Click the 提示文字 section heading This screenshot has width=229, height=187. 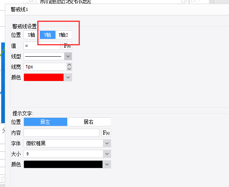click(x=23, y=113)
